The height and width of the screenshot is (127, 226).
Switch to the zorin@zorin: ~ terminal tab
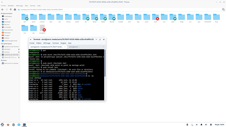click(74, 47)
